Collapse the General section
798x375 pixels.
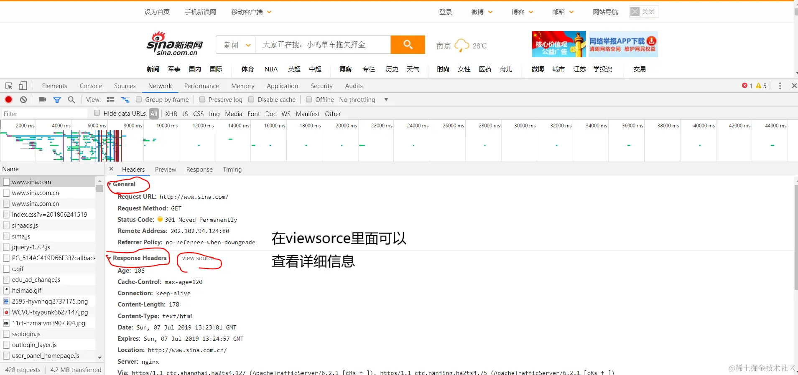click(110, 184)
